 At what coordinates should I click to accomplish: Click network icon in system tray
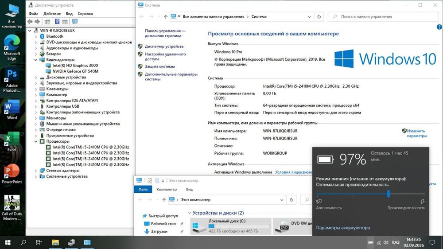379,242
